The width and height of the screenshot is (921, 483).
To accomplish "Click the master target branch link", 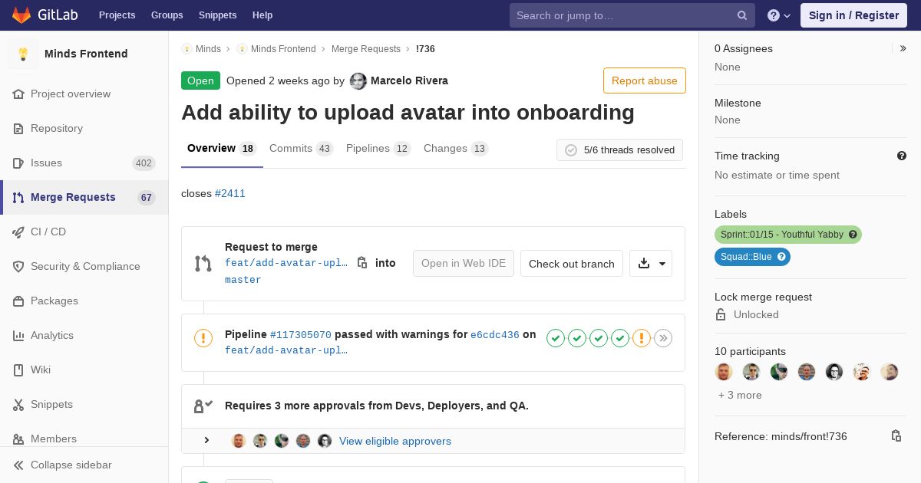I will tap(243, 280).
